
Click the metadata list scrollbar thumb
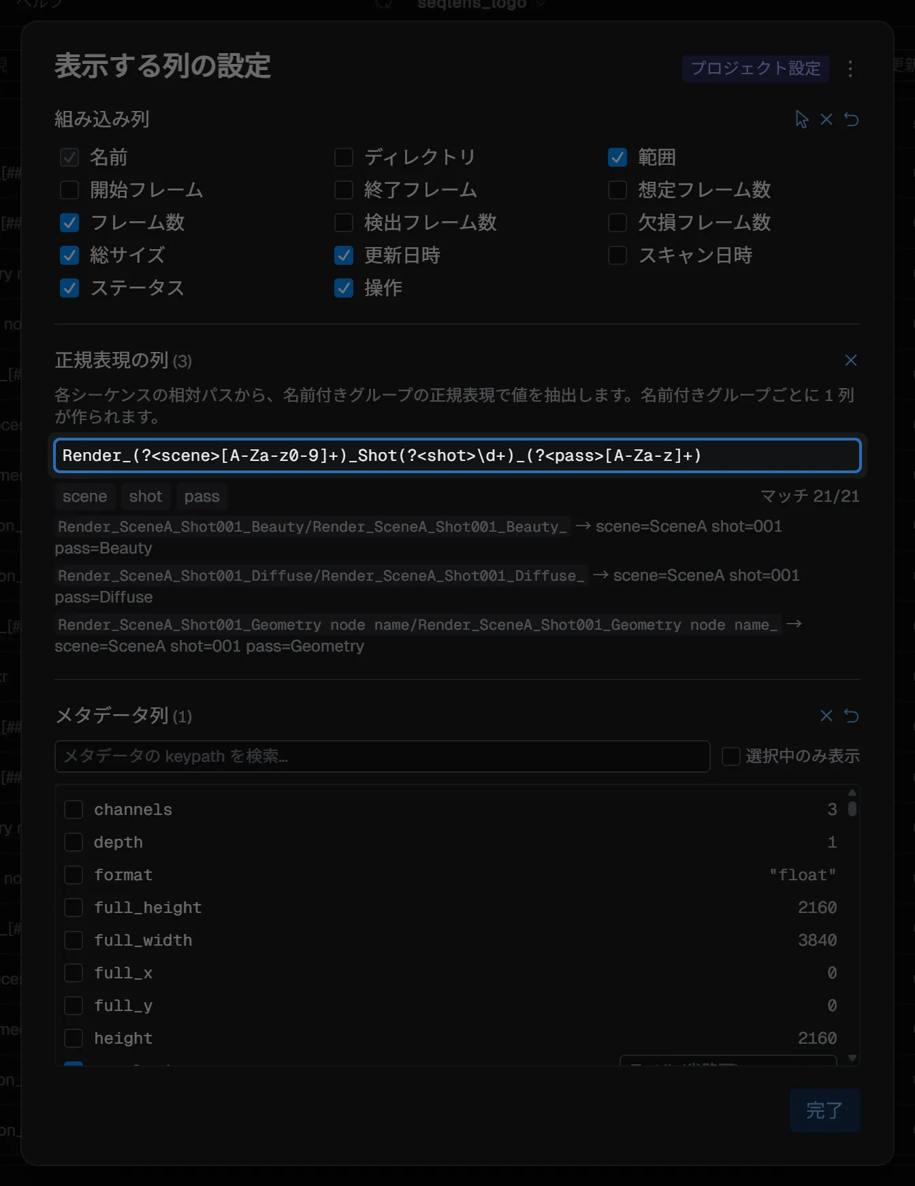[x=852, y=808]
